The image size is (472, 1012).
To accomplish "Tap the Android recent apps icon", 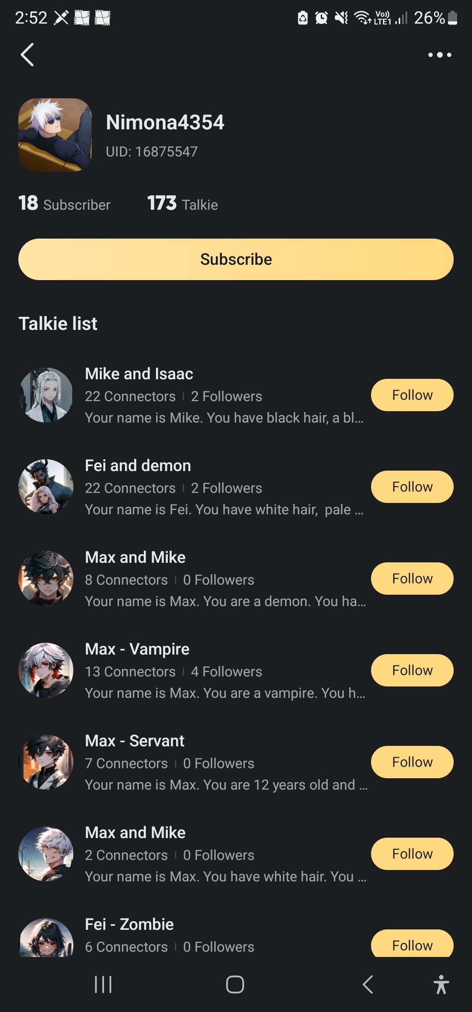I will [x=104, y=984].
